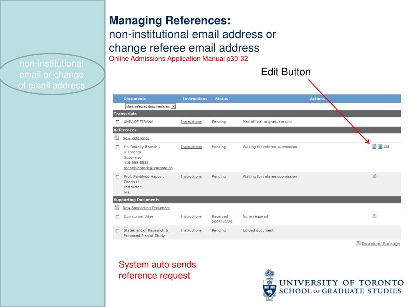Screen dimensions: 410x307
Task: Click rodney.branch@utoronto.ca email link
Action: (148, 168)
